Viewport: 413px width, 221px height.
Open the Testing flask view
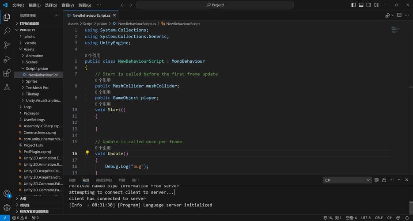[7, 87]
